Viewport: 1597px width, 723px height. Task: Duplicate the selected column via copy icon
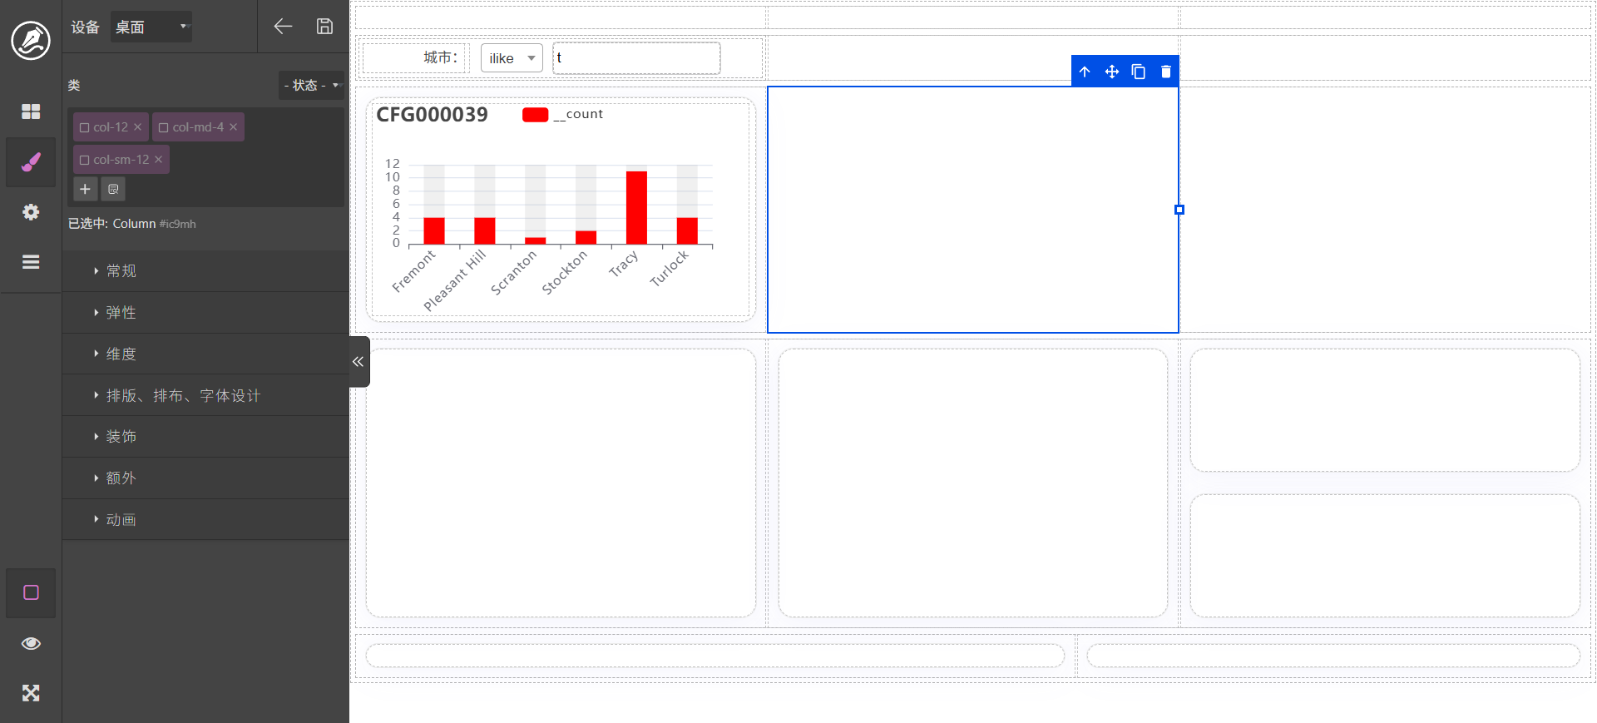click(x=1139, y=72)
